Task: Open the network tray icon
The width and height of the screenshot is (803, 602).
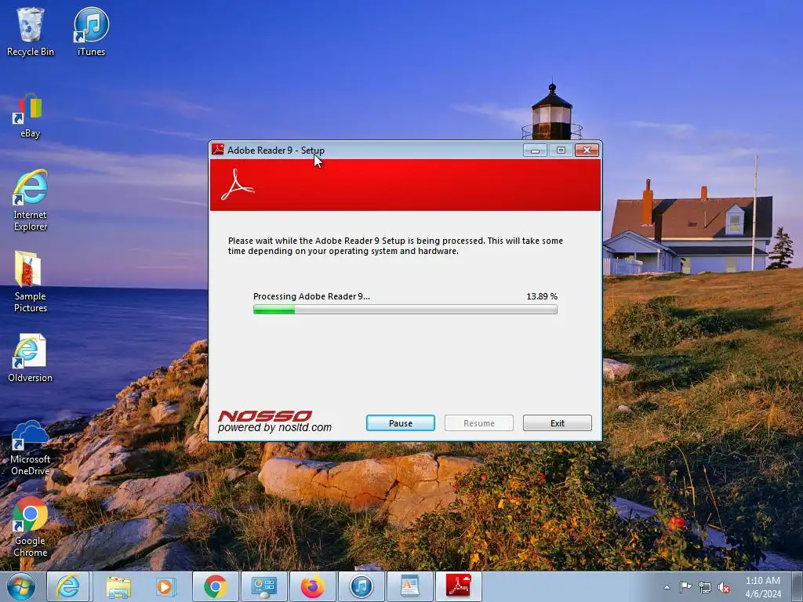Action: pyautogui.click(x=705, y=588)
